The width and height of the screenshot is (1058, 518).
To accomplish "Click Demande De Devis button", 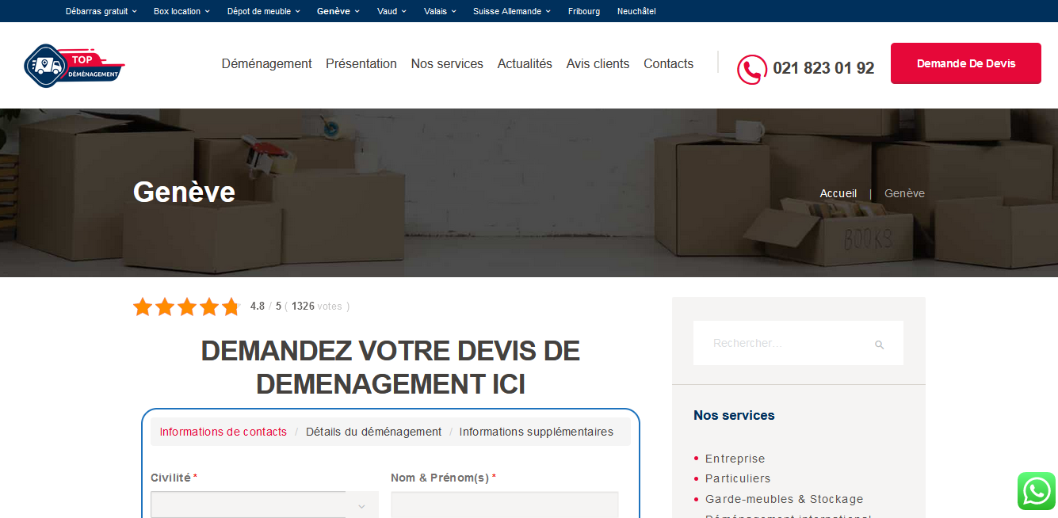I will click(965, 63).
